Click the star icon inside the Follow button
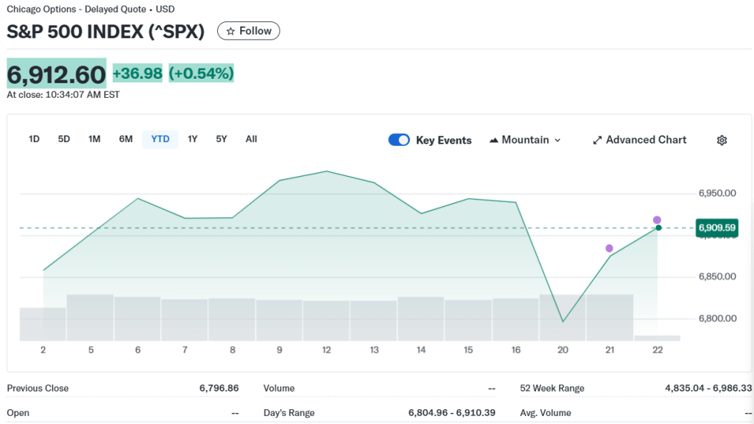 coord(231,30)
